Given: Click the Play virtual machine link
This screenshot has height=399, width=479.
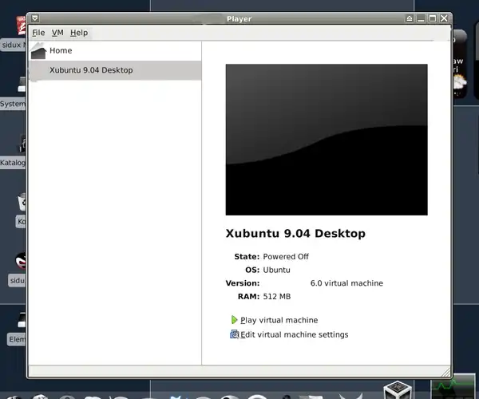Looking at the screenshot, I should pyautogui.click(x=279, y=320).
